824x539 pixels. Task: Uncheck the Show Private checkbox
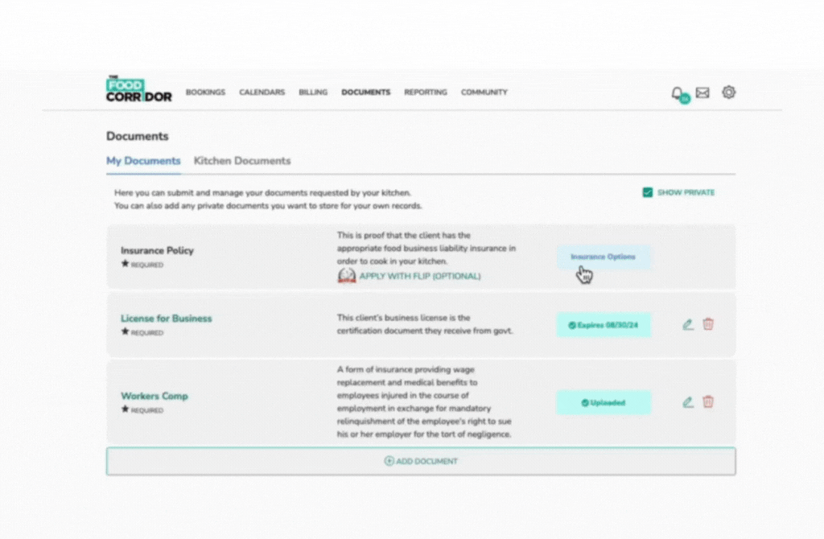[x=648, y=193]
